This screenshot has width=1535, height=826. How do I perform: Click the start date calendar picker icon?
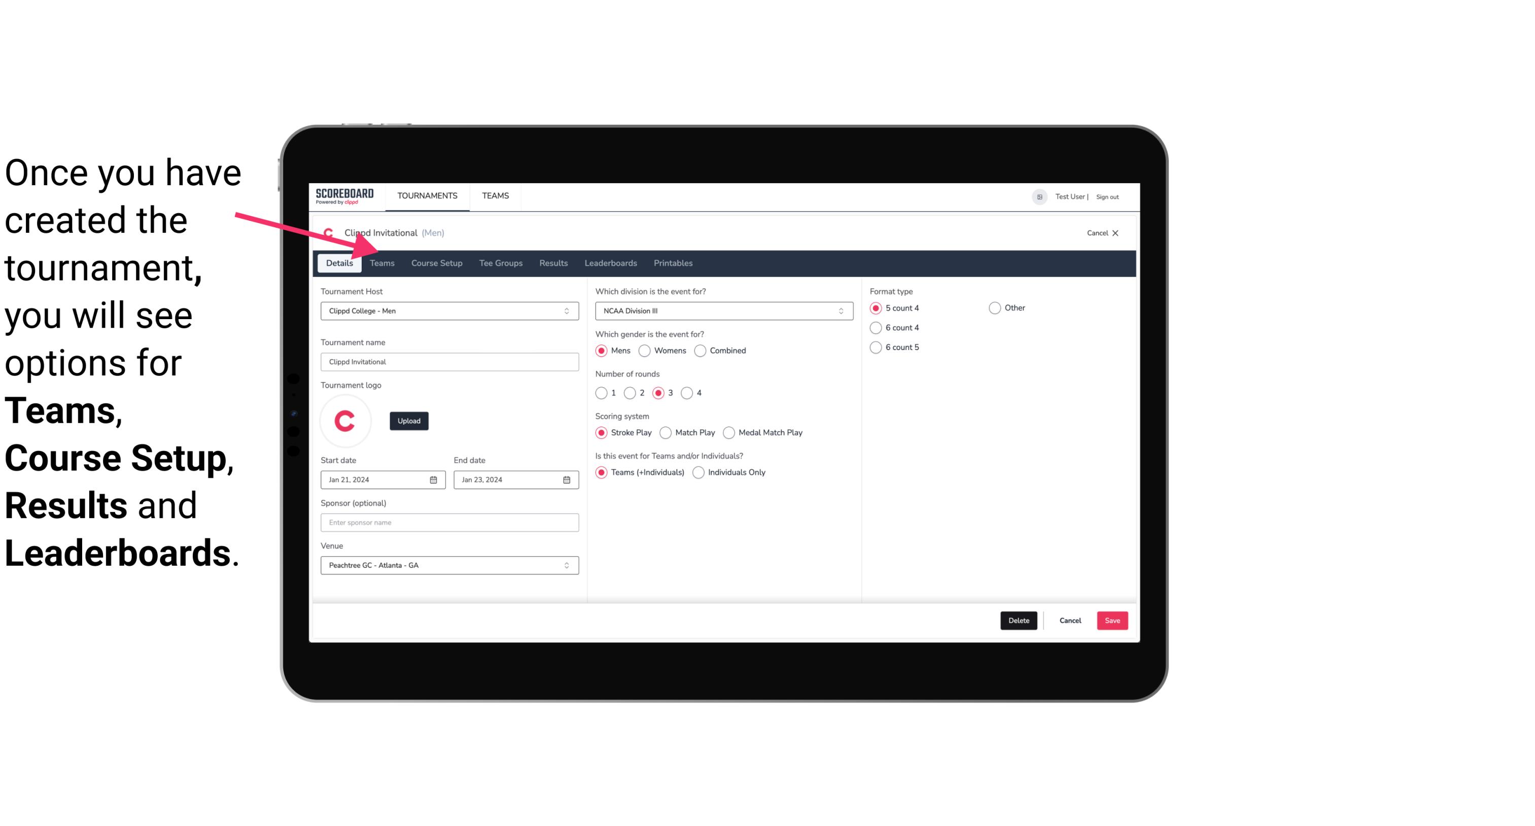(434, 479)
